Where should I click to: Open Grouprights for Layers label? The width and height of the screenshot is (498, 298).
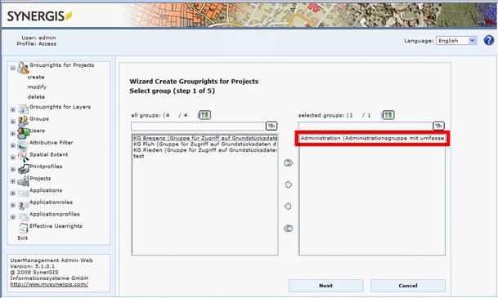tap(60, 107)
